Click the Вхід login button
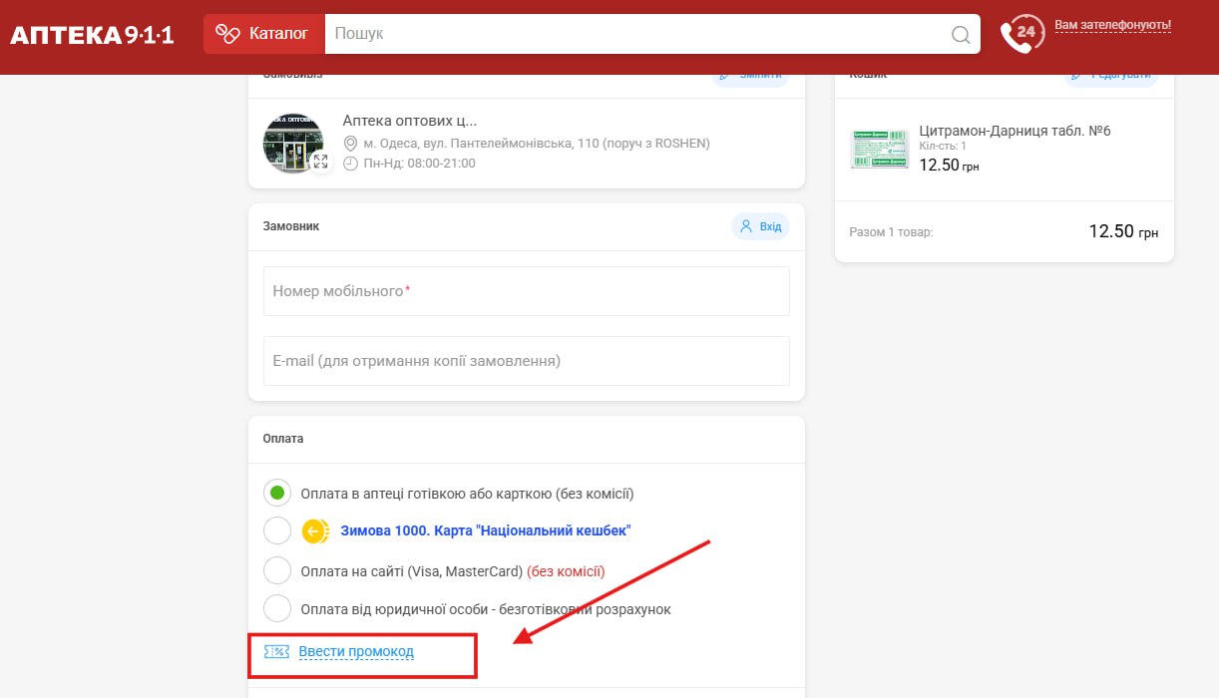 coord(760,226)
